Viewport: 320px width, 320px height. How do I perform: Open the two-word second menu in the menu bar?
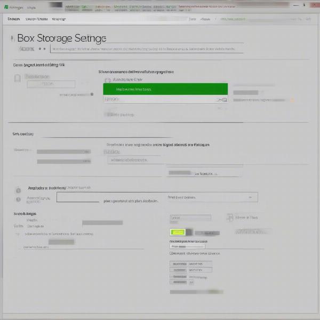(36, 19)
